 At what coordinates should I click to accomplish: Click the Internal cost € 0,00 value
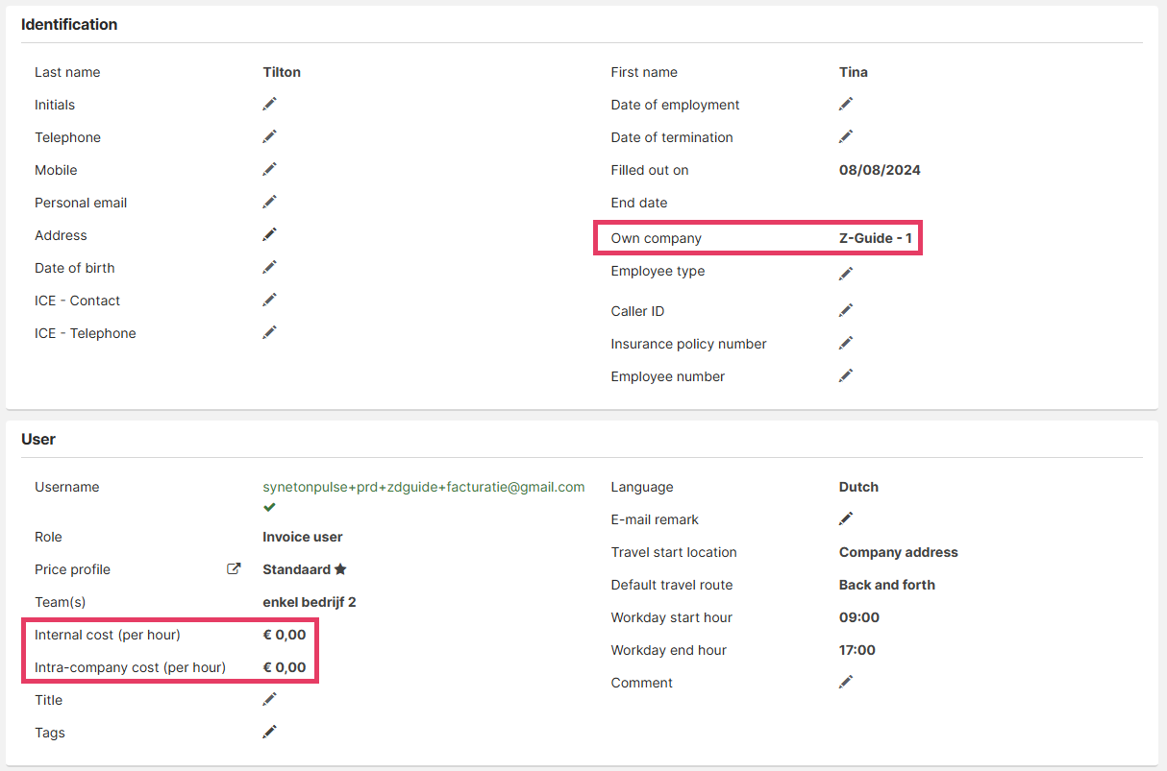pos(285,635)
